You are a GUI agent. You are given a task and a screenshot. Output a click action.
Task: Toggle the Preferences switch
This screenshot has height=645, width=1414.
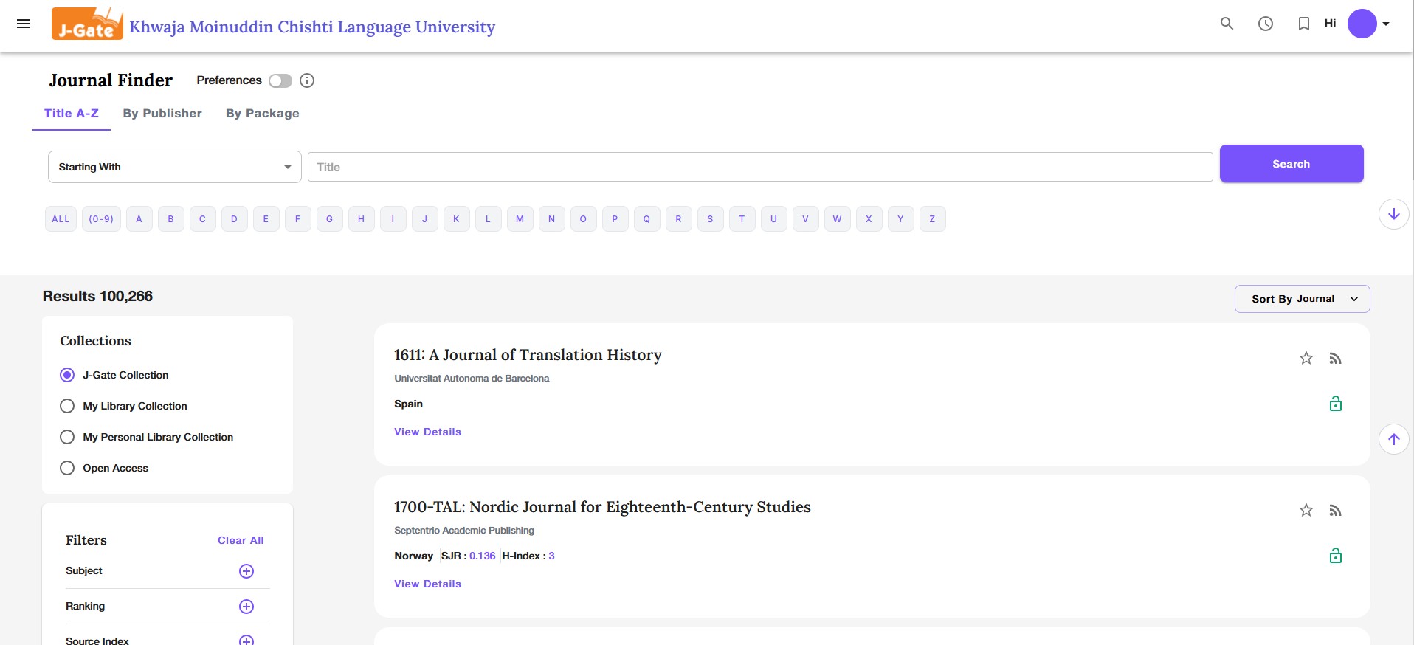(280, 80)
